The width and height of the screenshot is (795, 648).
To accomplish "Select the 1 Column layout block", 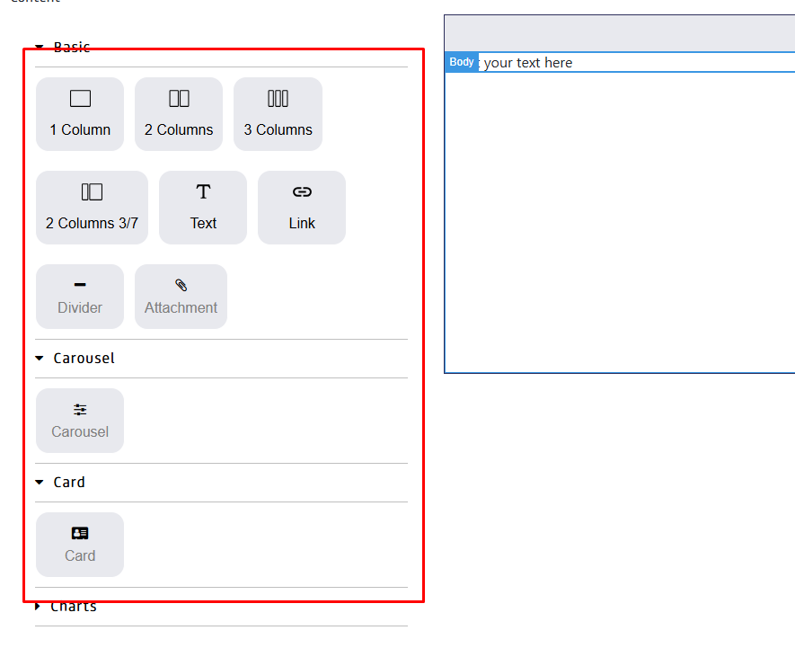I will [80, 114].
